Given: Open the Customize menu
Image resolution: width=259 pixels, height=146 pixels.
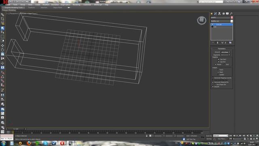Looking at the screenshot, I should pos(87,4).
